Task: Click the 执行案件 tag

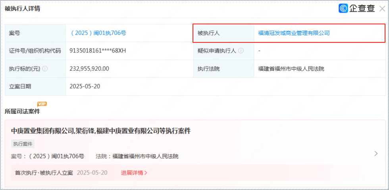Action: (x=23, y=144)
